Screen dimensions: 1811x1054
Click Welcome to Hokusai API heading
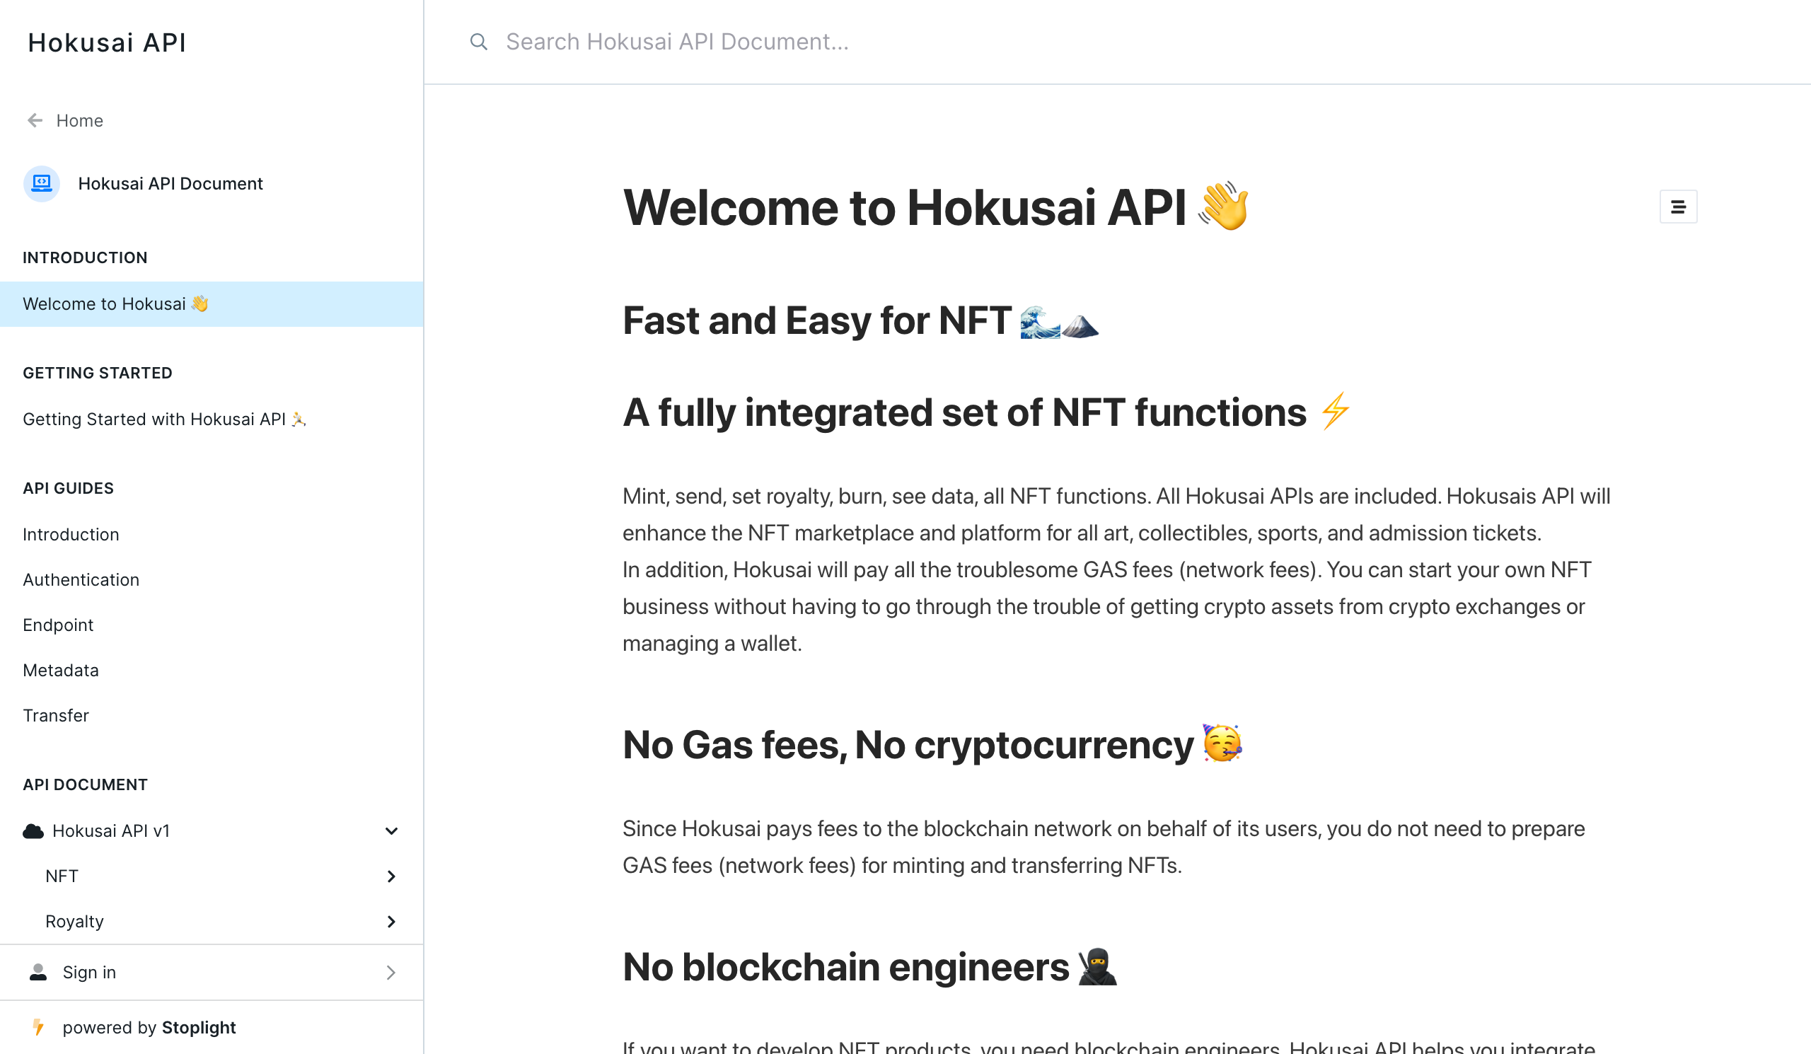(x=936, y=208)
